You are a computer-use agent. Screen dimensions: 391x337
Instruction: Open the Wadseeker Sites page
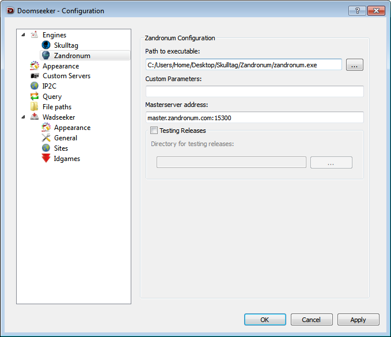point(61,148)
